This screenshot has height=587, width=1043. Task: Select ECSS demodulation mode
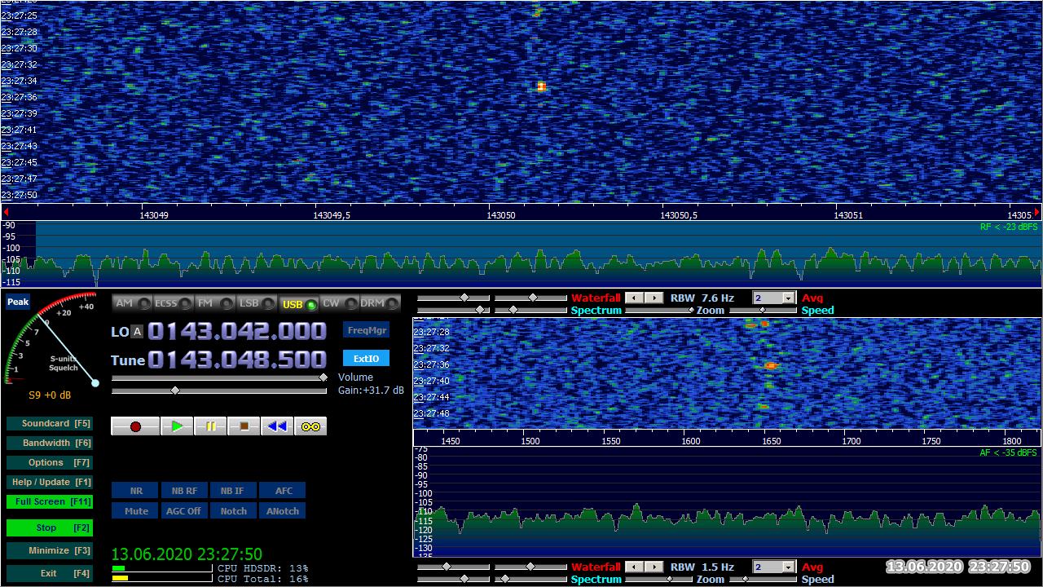click(x=174, y=303)
